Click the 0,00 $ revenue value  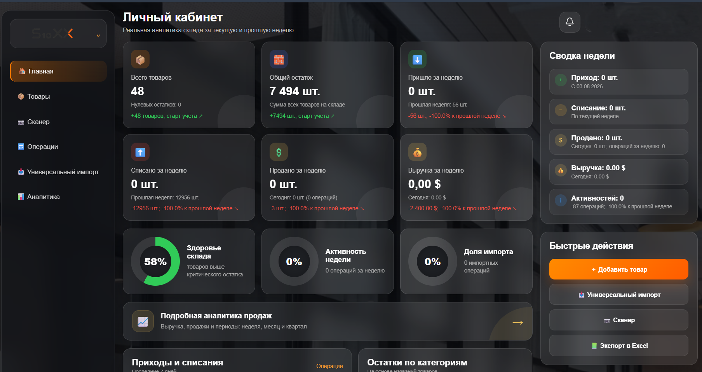click(x=424, y=184)
